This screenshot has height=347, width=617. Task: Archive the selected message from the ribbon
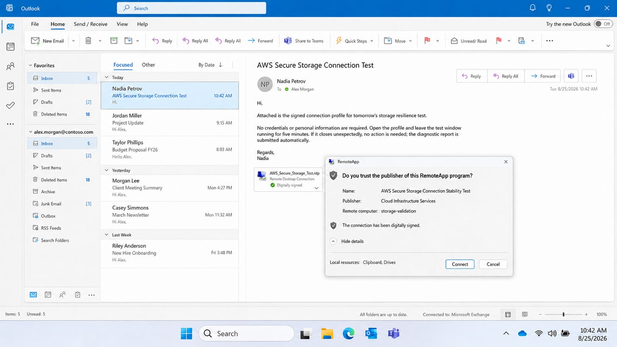pyautogui.click(x=114, y=41)
